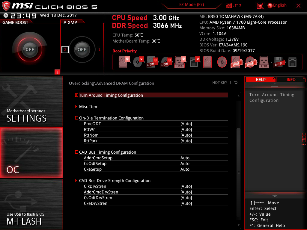This screenshot has height=230, width=307.
Task: Select the UEFI network boot device icon
Action: tap(195, 62)
